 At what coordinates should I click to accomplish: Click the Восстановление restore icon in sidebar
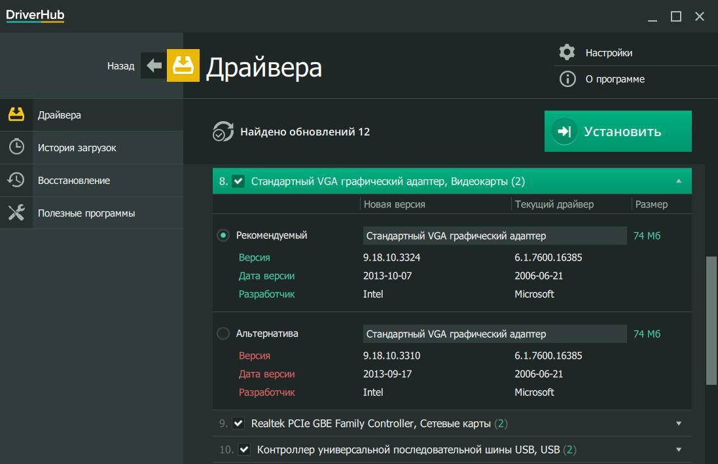pos(16,180)
